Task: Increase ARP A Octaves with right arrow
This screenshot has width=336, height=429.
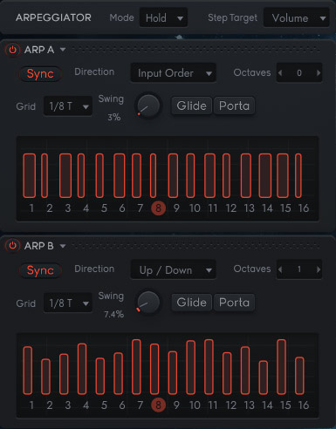Action: pos(319,72)
